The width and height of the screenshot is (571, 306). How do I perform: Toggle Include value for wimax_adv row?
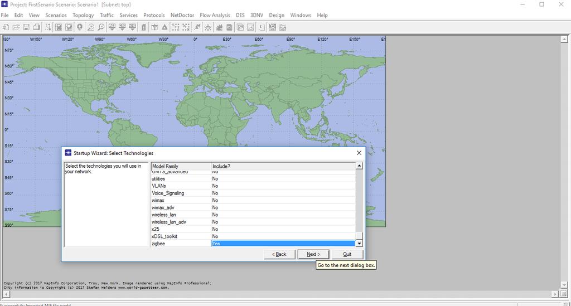(x=283, y=207)
